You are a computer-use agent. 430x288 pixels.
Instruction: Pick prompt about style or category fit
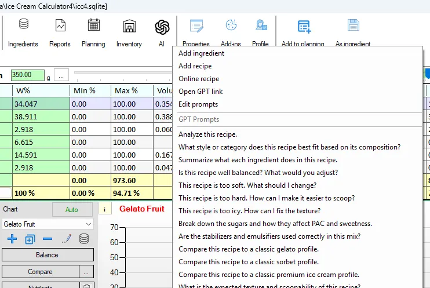tap(297, 147)
